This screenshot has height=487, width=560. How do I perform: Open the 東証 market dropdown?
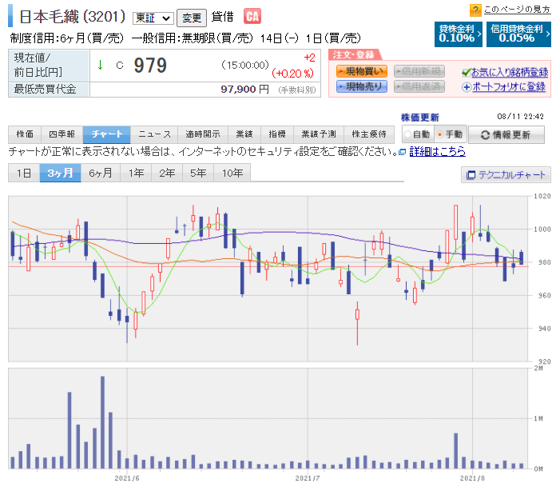point(153,18)
